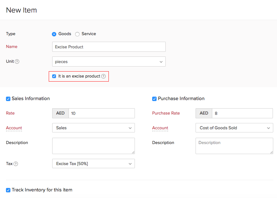Viewport: 277px width, 198px height.
Task: Click the Name field containing Excise Product
Action: click(x=109, y=47)
